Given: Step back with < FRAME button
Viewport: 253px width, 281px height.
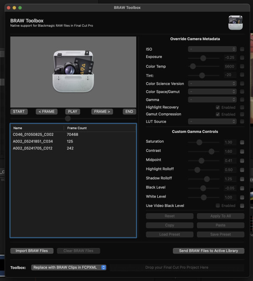Looking at the screenshot, I should pos(47,111).
